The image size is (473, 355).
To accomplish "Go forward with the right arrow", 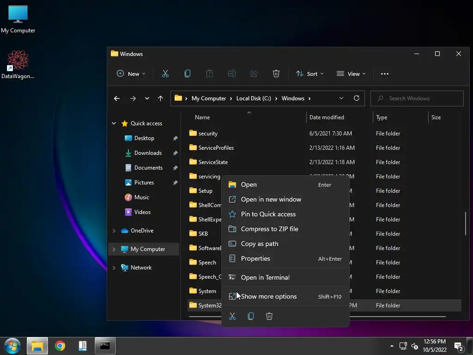I will click(133, 98).
